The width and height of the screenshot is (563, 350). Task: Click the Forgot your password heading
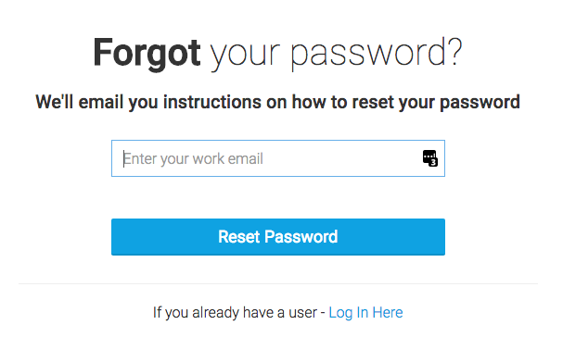pyautogui.click(x=277, y=53)
